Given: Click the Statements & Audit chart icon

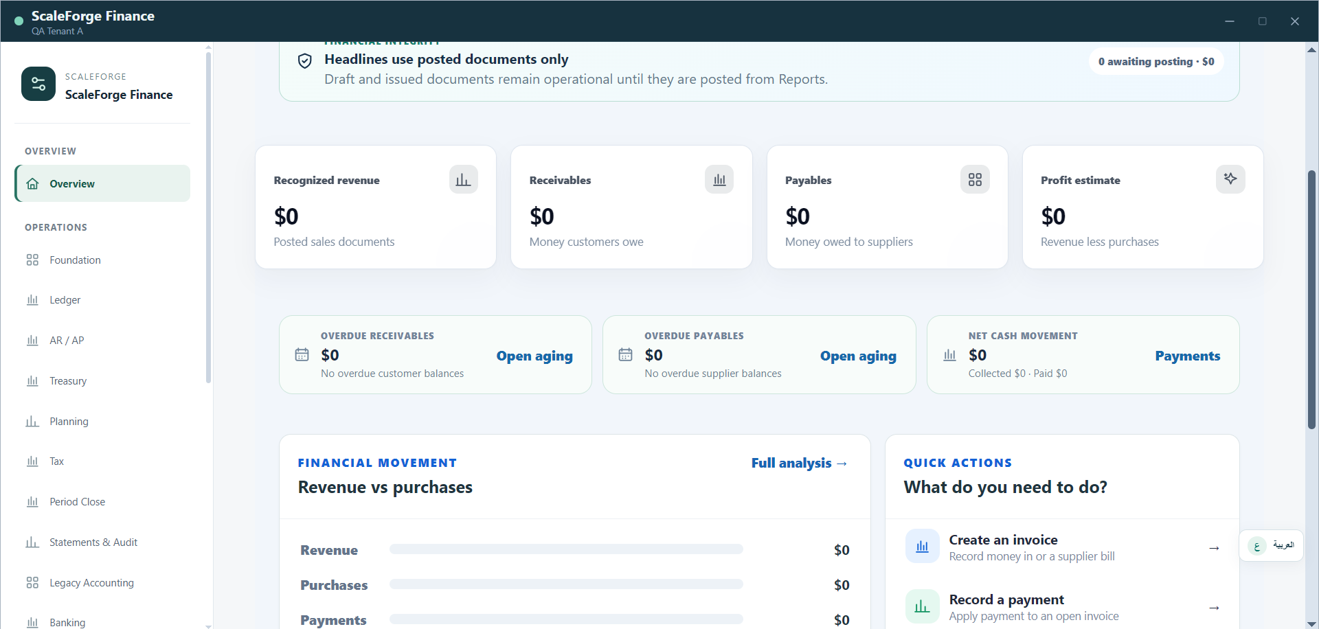Looking at the screenshot, I should (x=32, y=542).
